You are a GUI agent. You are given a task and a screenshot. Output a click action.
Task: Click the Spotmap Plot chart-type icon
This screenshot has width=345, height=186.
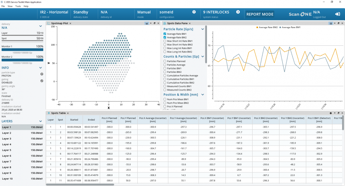[x=147, y=23]
